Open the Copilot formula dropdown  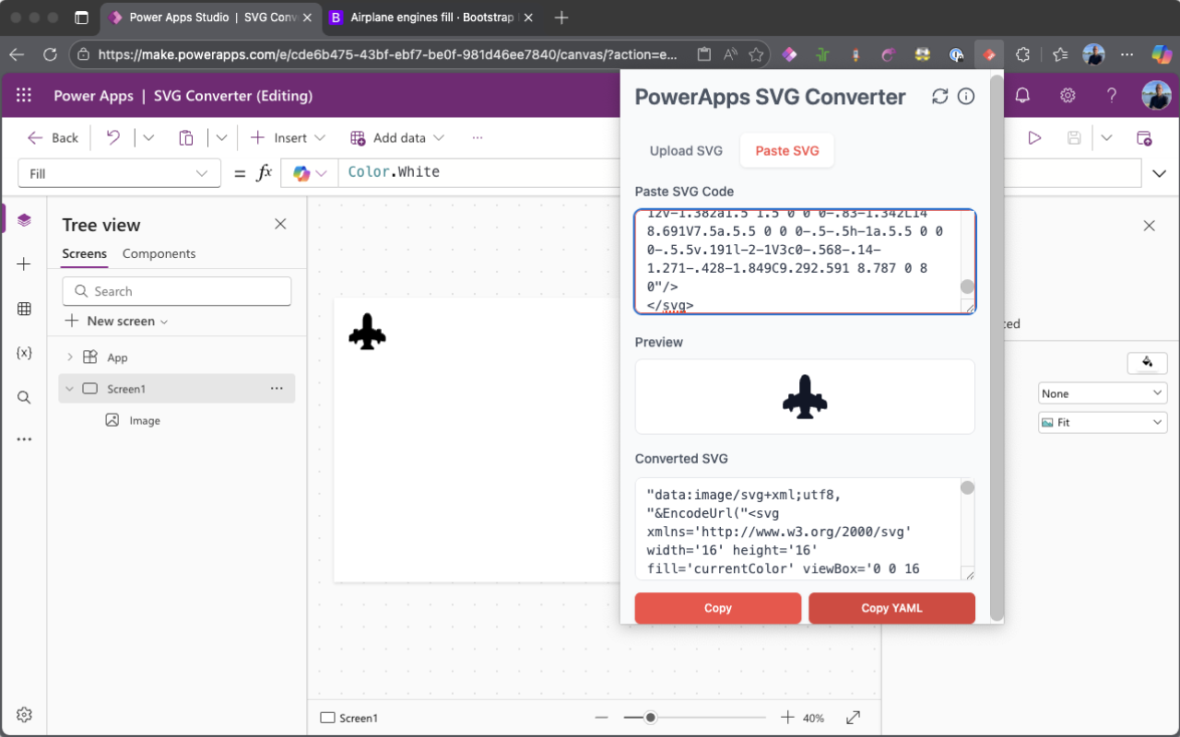pyautogui.click(x=311, y=173)
